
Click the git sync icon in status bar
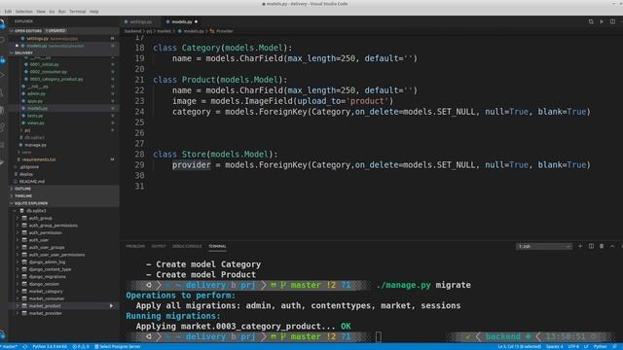coord(25,347)
